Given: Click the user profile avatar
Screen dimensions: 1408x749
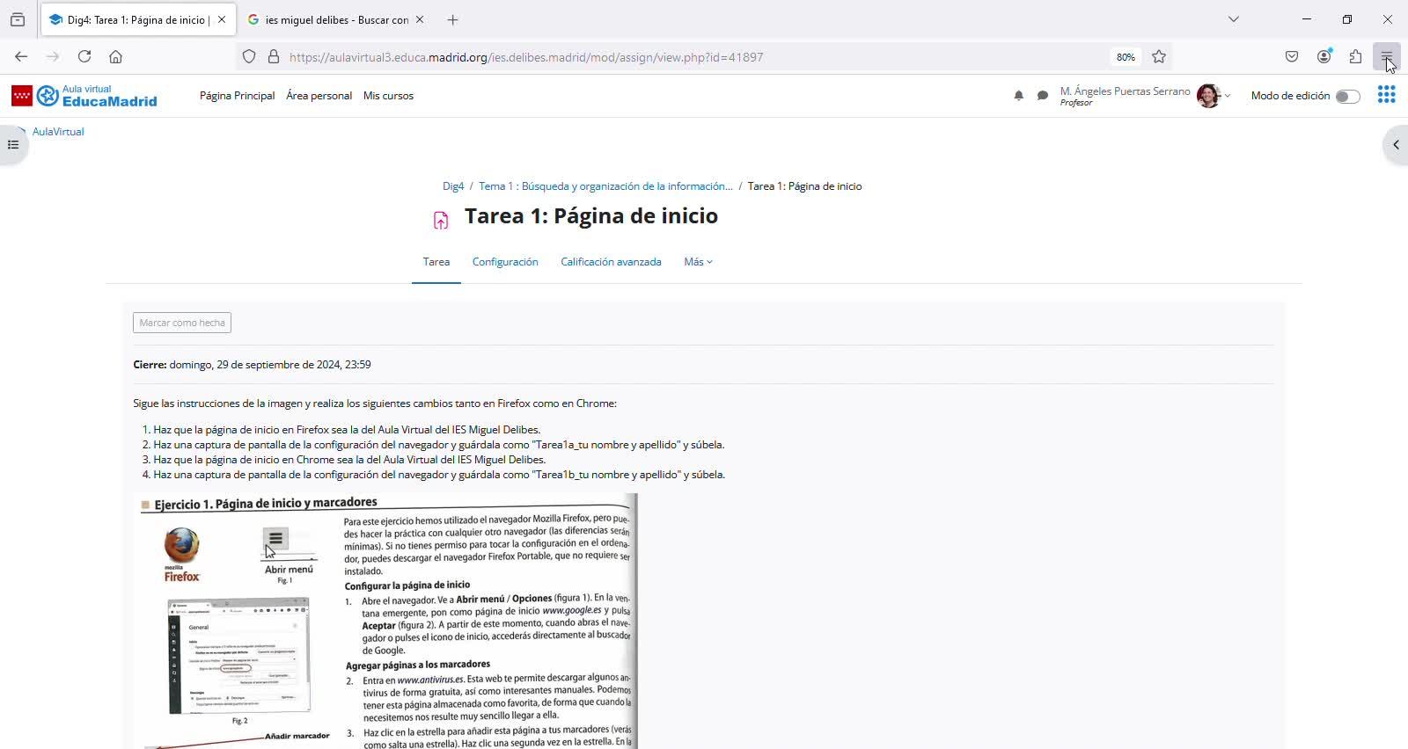Looking at the screenshot, I should coord(1208,96).
